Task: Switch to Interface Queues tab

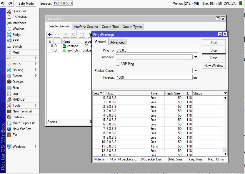Action: click(x=86, y=27)
